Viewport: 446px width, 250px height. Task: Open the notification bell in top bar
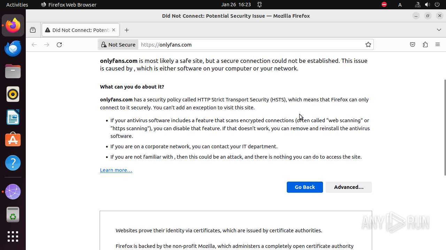(260, 5)
